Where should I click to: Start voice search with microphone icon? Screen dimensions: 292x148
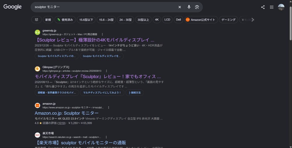189,7
